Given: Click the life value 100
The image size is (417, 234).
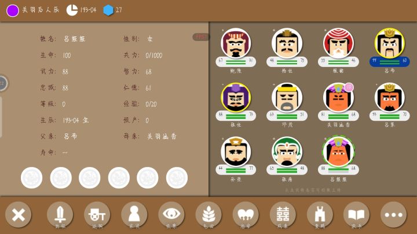Looking at the screenshot, I should (67, 55).
